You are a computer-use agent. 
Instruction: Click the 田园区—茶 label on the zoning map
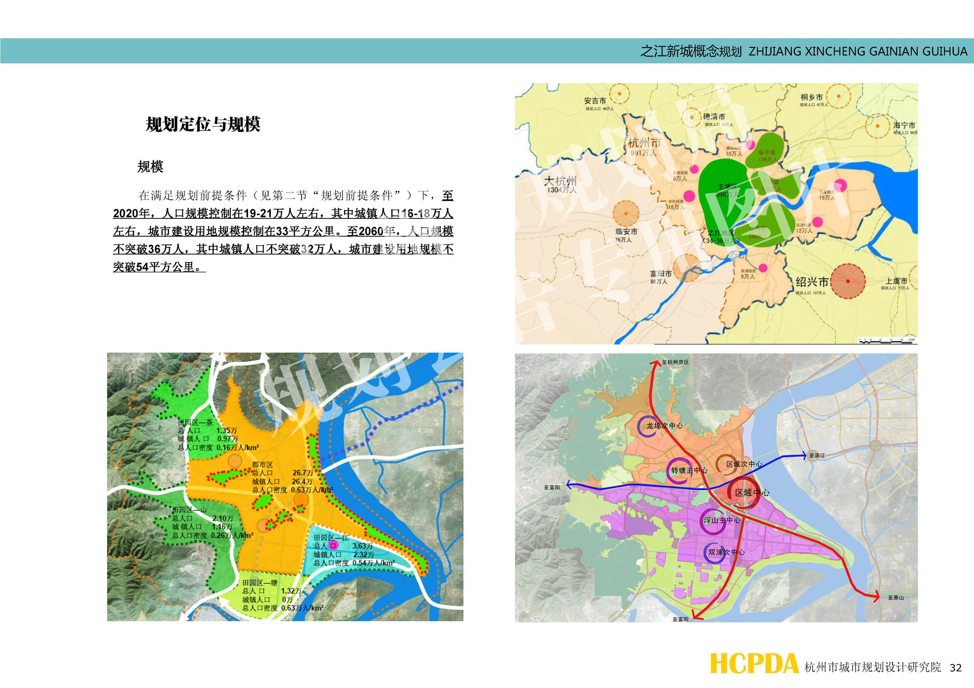pos(195,423)
